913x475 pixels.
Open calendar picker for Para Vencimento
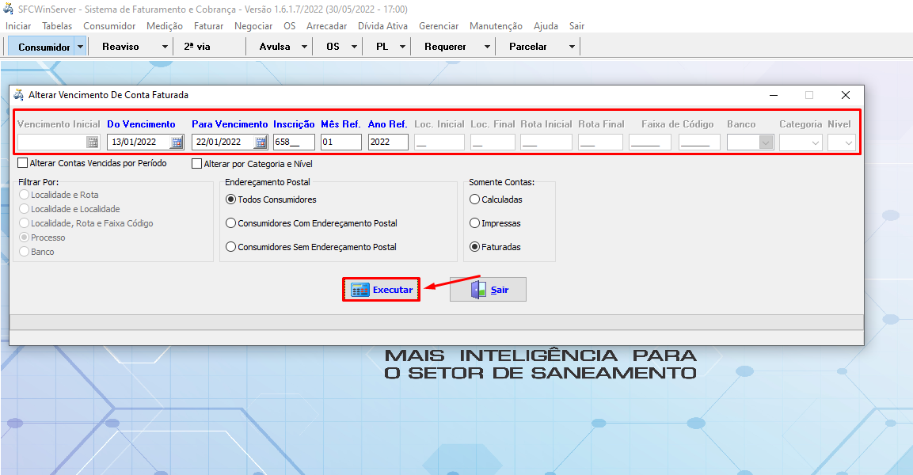261,142
